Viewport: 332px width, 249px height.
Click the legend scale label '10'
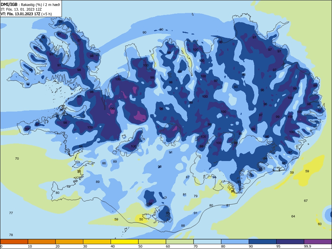[x=30, y=246]
